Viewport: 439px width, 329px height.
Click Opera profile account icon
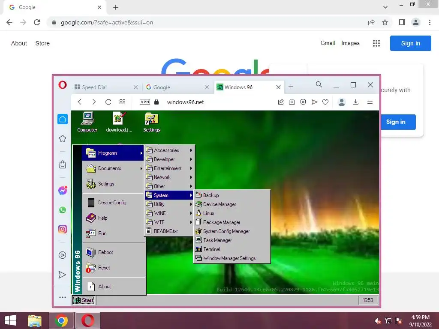tap(342, 102)
